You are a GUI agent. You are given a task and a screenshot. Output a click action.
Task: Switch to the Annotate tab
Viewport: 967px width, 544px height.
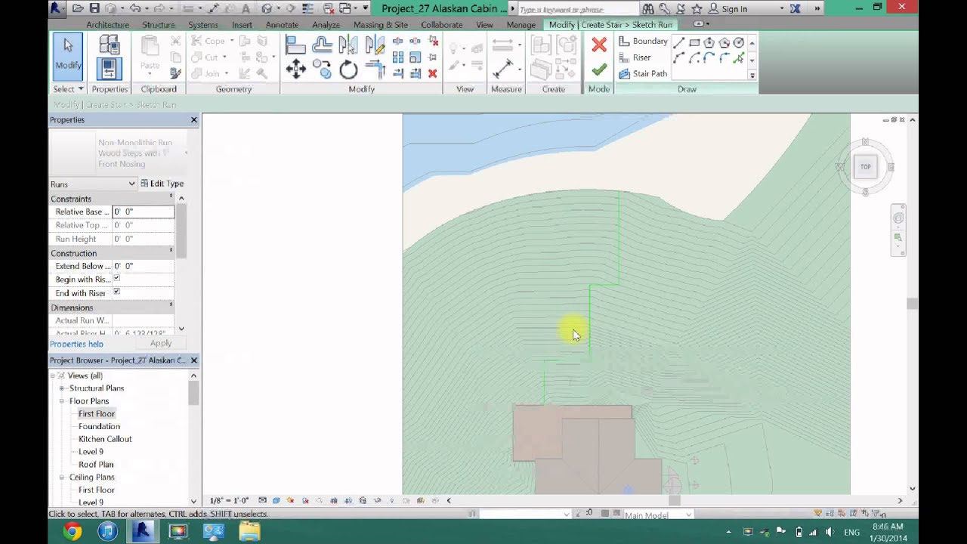tap(282, 25)
